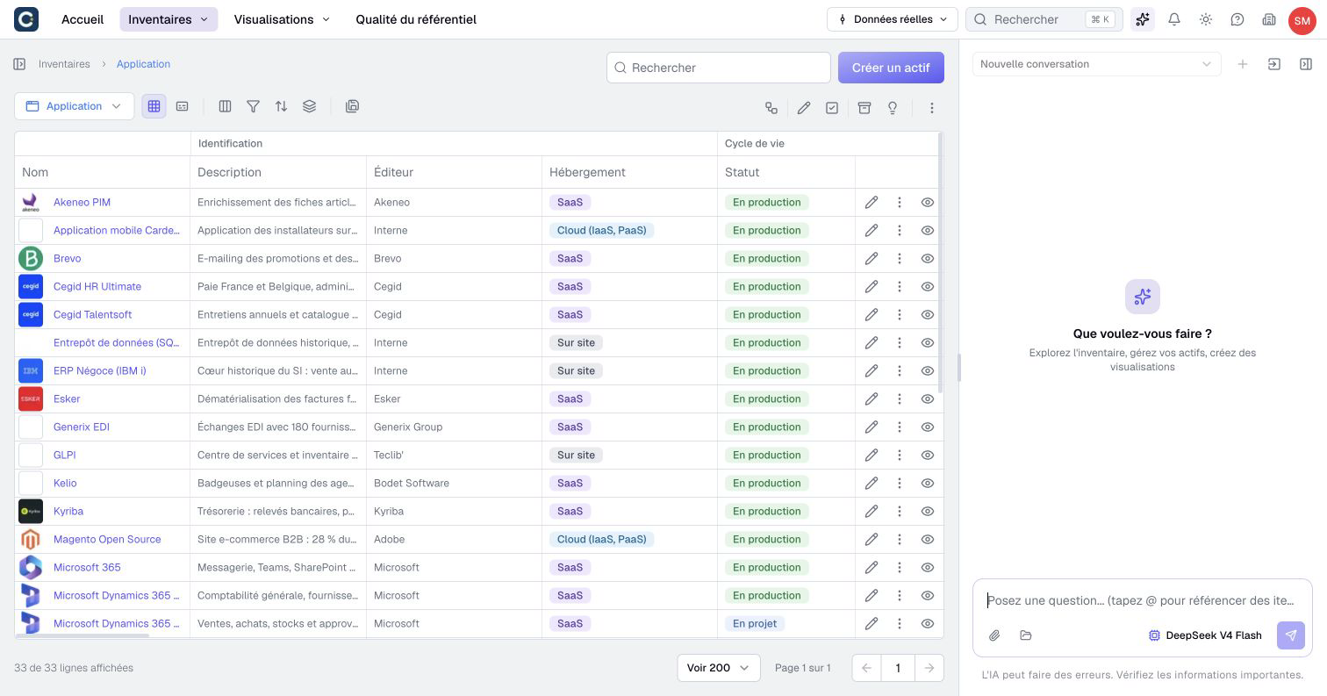This screenshot has height=696, width=1327.
Task: Toggle light theme sun icon
Action: pyautogui.click(x=1206, y=19)
